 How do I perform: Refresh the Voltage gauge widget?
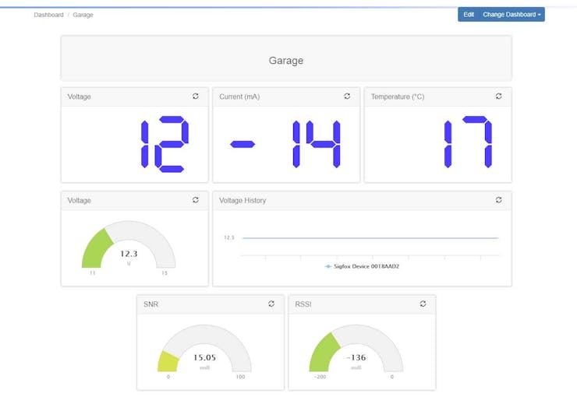pos(196,200)
